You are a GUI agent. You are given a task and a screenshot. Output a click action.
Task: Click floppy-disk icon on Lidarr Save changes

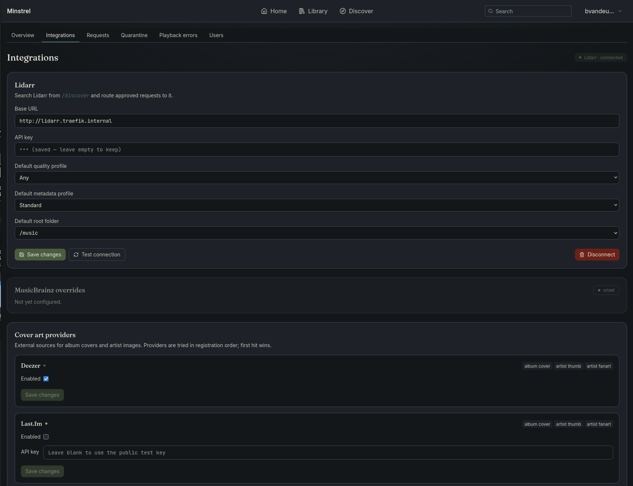[x=22, y=255]
